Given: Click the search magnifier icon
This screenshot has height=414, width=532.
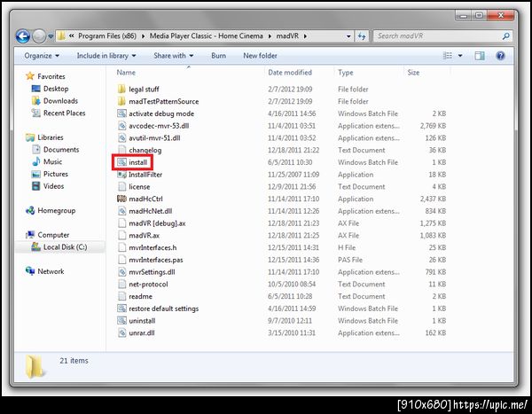Looking at the screenshot, I should tap(506, 36).
